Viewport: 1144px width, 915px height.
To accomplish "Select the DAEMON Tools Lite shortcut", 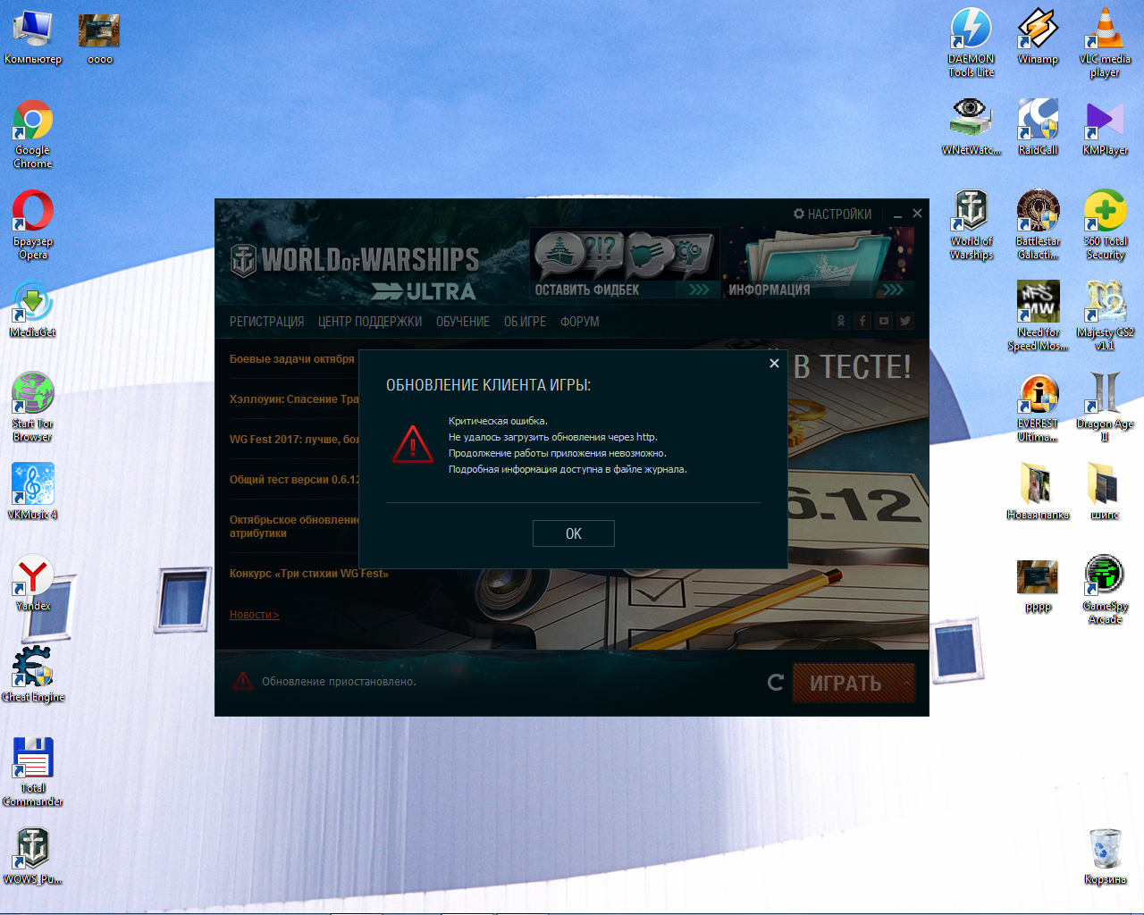I will coord(972,43).
